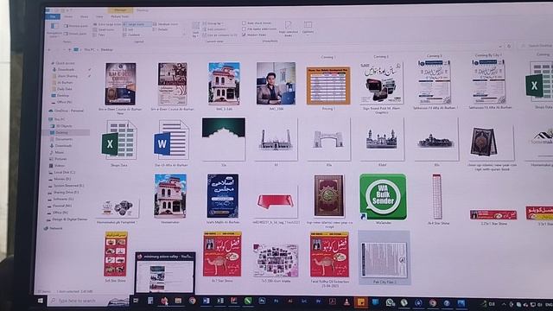
Task: Select the 8x4 Star Shine file
Action: 437,200
